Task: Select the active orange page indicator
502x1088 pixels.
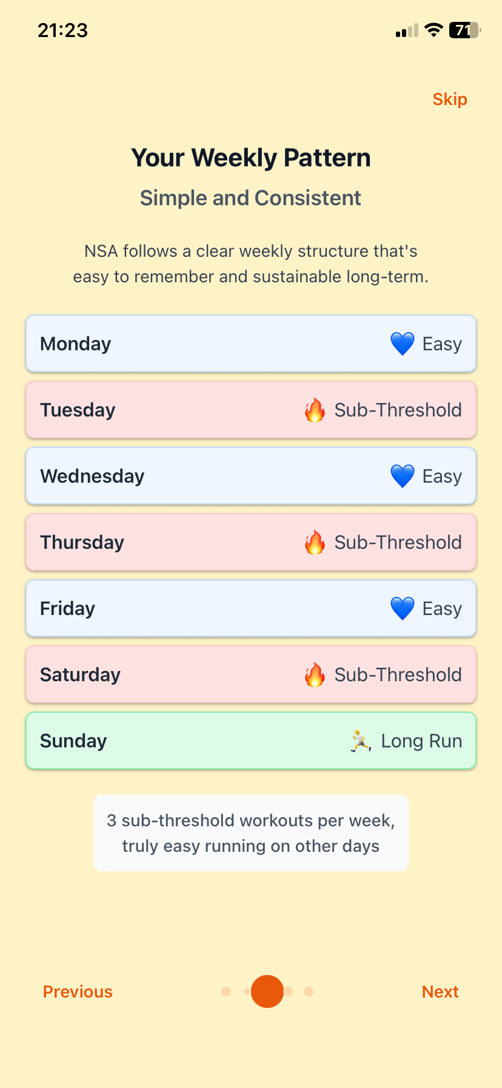Action: 267,991
